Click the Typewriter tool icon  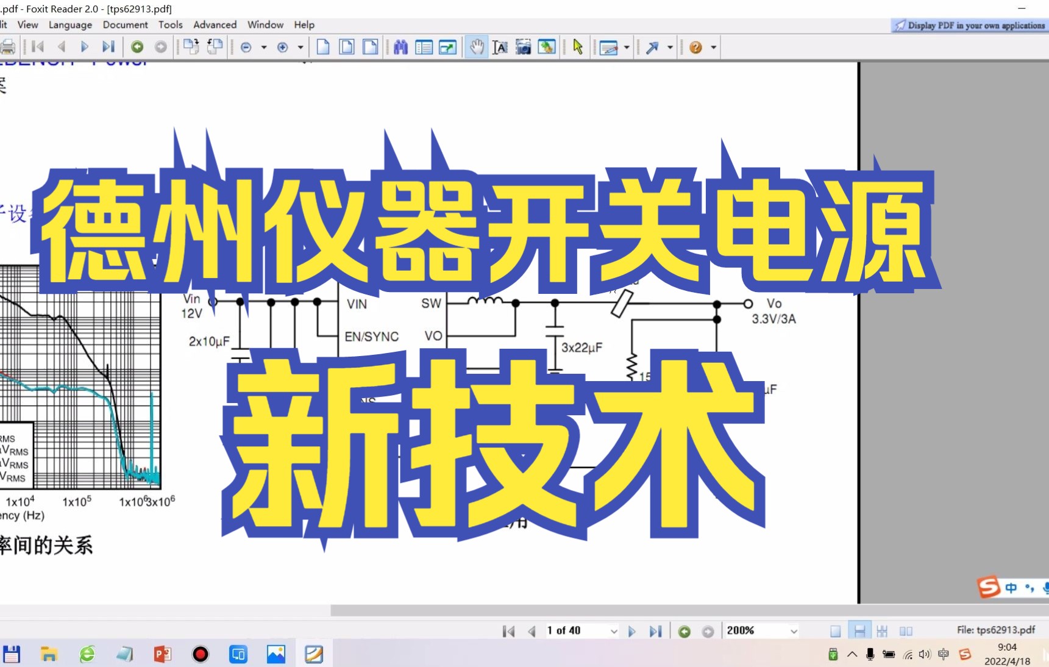pyautogui.click(x=608, y=47)
